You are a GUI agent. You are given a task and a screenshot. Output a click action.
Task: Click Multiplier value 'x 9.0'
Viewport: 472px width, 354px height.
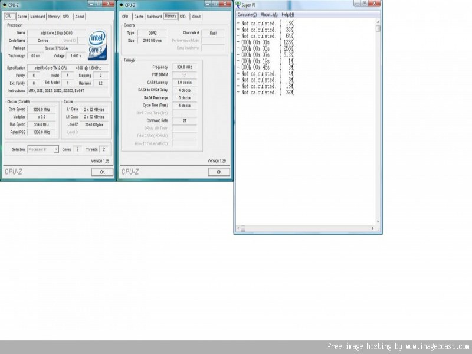click(41, 117)
